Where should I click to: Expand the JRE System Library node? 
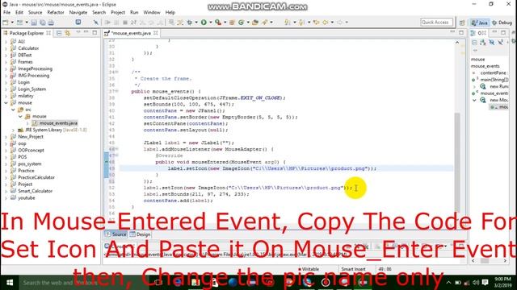pyautogui.click(x=14, y=130)
